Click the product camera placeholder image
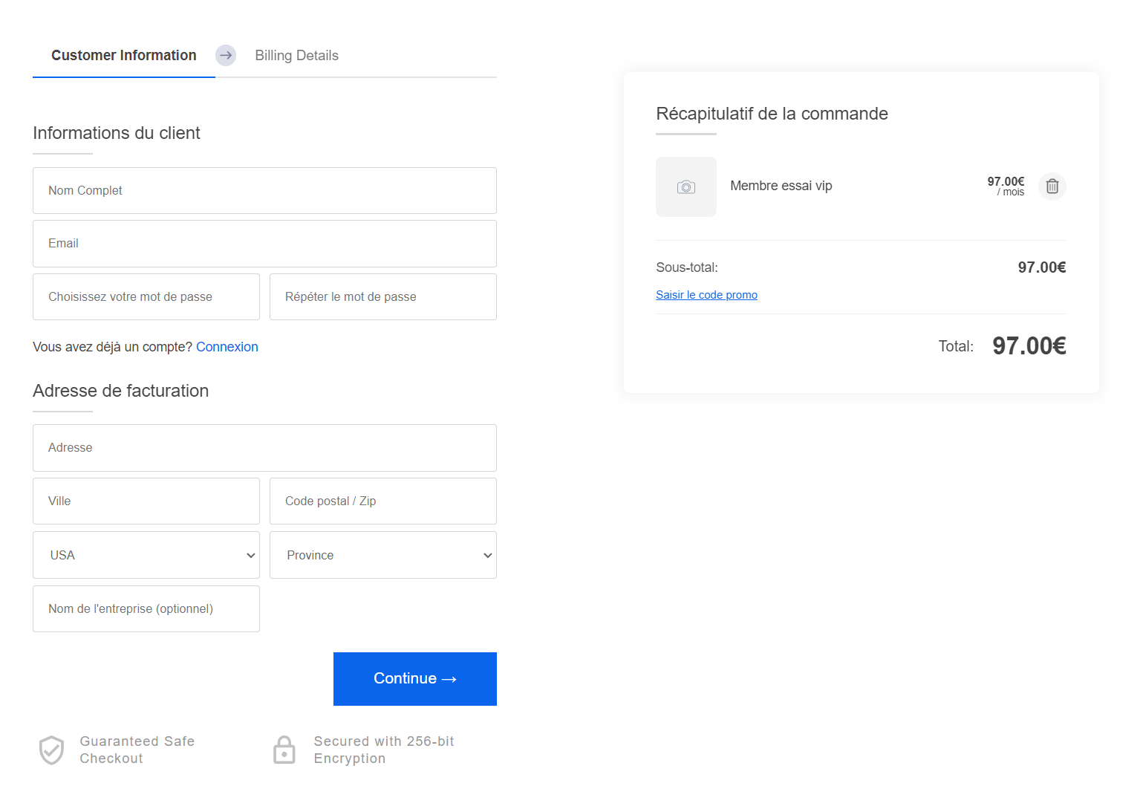Viewport: 1143px width, 786px height. [686, 187]
